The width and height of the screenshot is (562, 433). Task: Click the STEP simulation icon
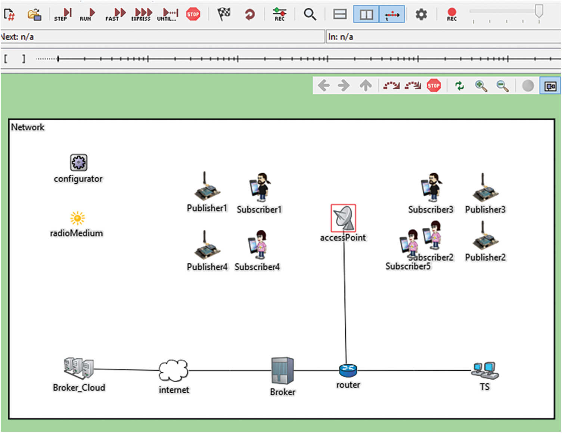(x=62, y=14)
